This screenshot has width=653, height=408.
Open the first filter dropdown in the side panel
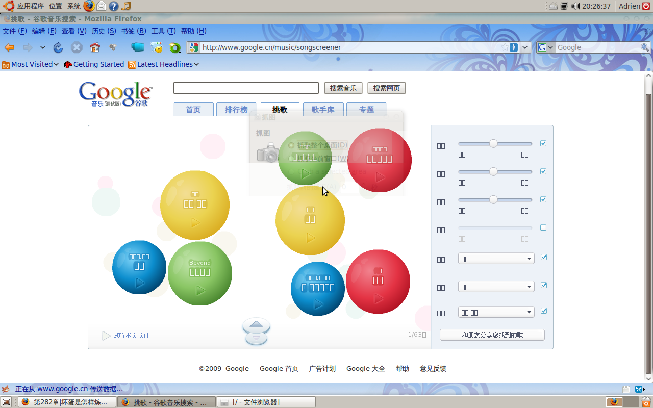click(496, 259)
